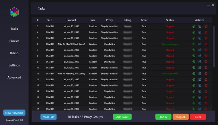The width and height of the screenshot is (218, 125).
Task: Click the Actions column header
Action: 200,20
